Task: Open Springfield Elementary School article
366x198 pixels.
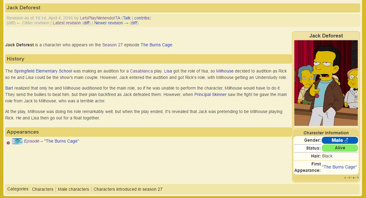Action: click(x=43, y=71)
